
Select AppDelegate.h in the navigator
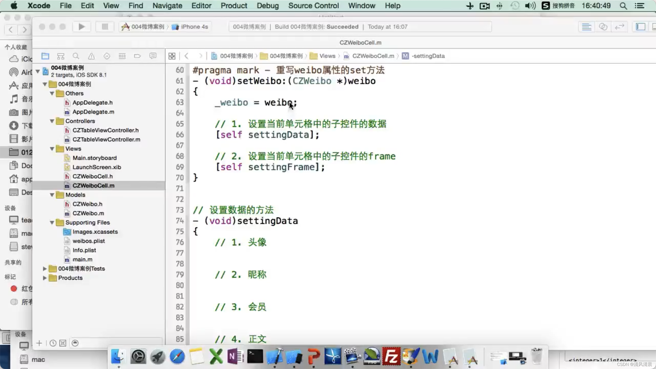[x=93, y=102]
